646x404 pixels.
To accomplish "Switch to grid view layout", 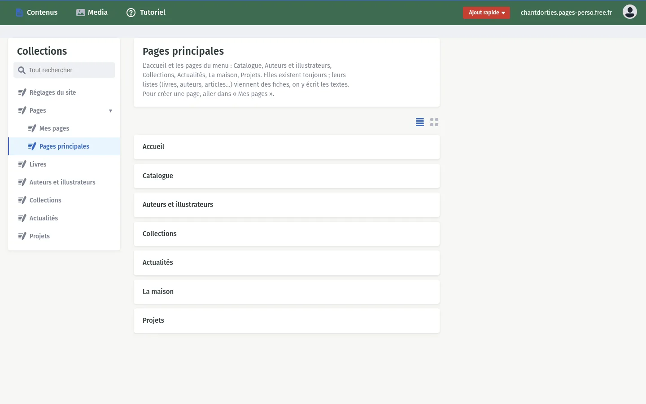I will (434, 122).
